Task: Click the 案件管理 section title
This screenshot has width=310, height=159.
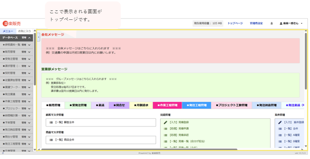Action: click(x=280, y=115)
